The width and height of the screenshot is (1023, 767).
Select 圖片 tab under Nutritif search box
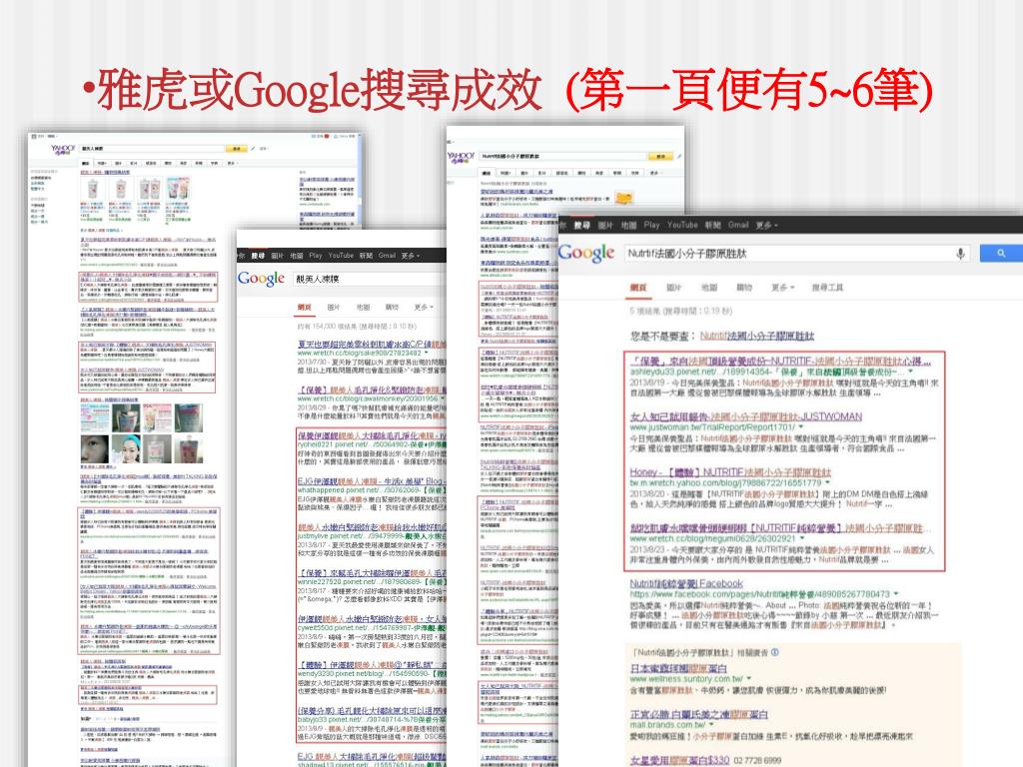pyautogui.click(x=673, y=287)
